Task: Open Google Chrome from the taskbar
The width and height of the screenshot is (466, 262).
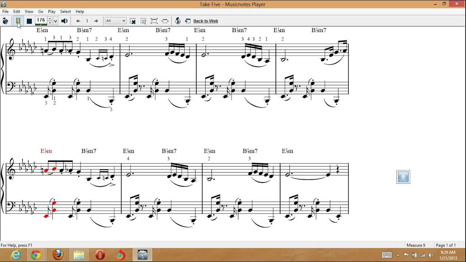Action: click(36, 255)
